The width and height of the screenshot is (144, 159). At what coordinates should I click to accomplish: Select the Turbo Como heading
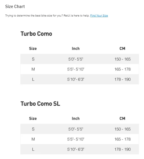tap(36, 34)
